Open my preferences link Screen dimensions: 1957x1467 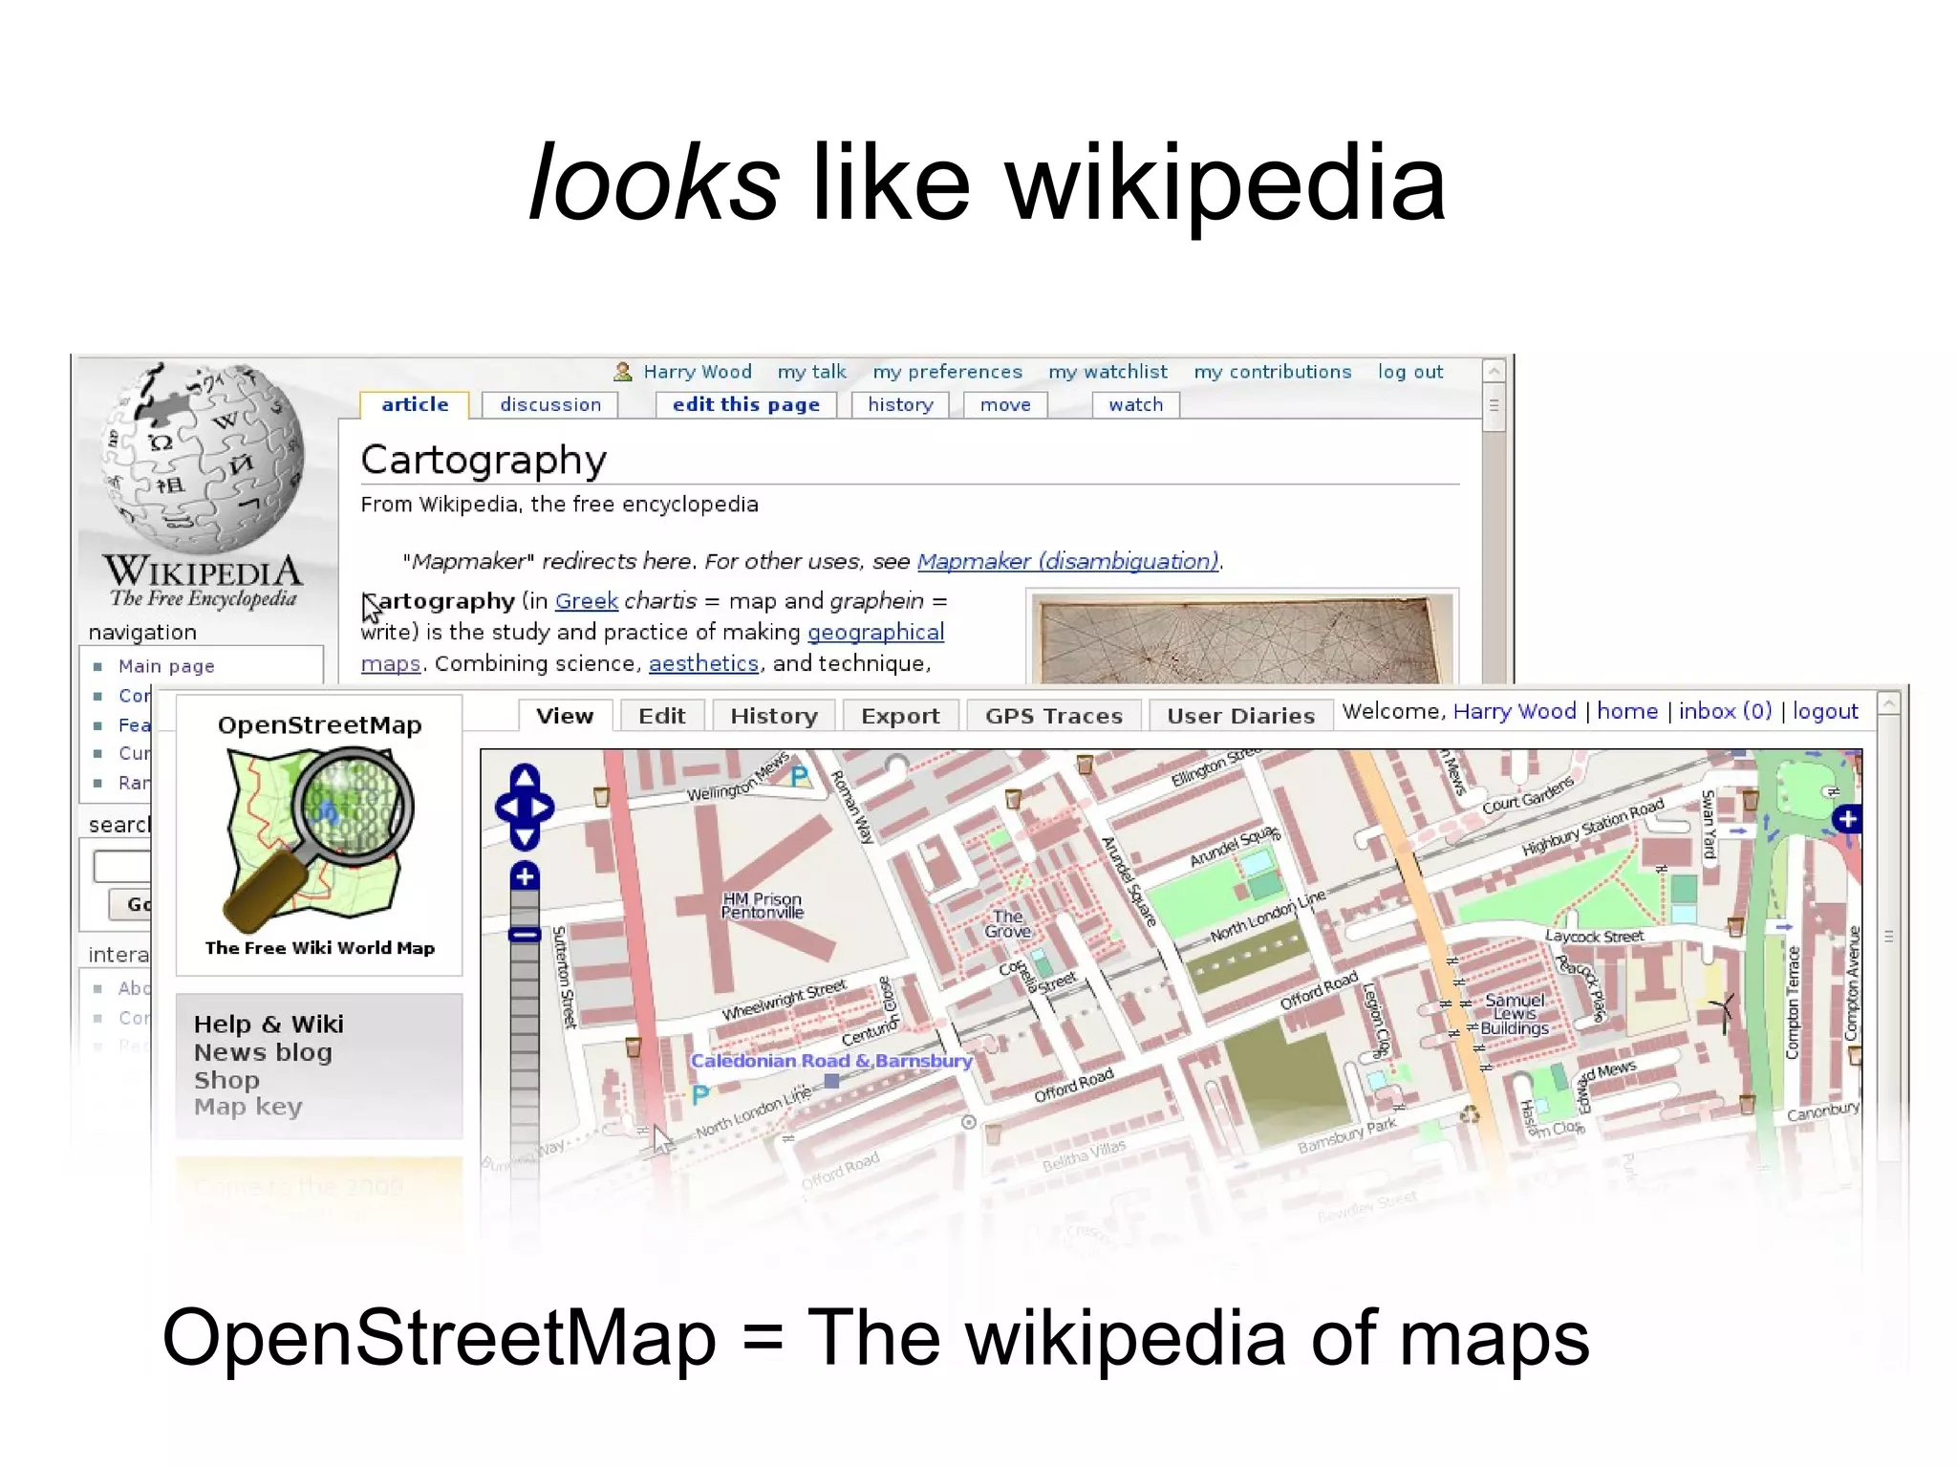[x=947, y=372]
